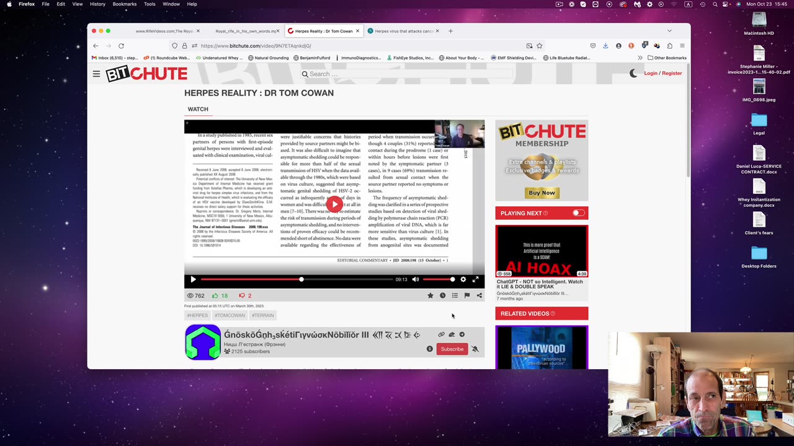Open Control Center in the menu bar
This screenshot has width=794, height=446.
click(726, 4)
